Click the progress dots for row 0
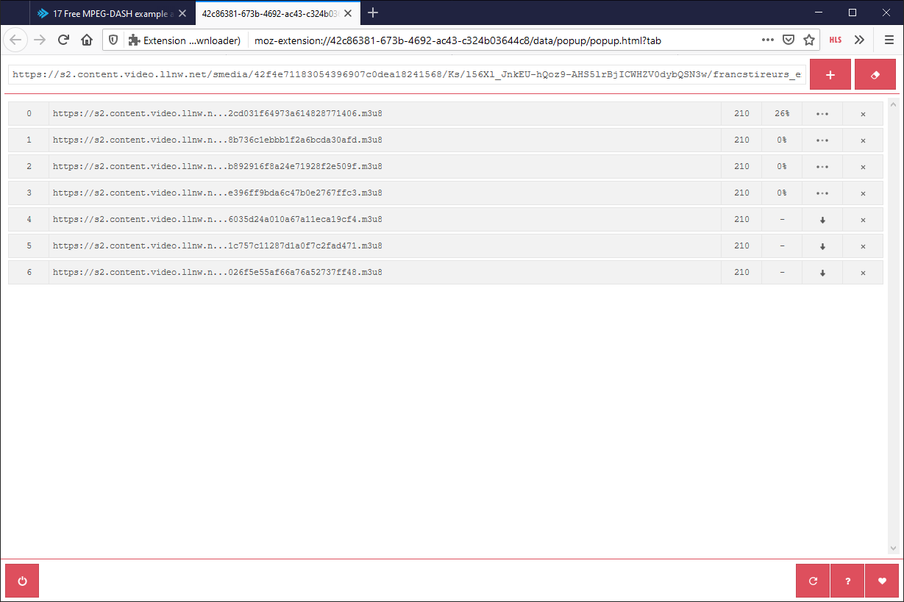Image resolution: width=904 pixels, height=602 pixels. click(822, 114)
